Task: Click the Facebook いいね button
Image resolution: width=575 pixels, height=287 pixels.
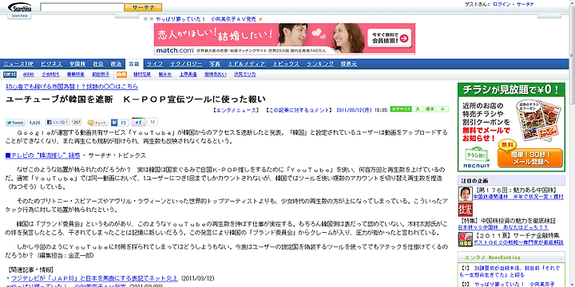Action: pyautogui.click(x=58, y=122)
